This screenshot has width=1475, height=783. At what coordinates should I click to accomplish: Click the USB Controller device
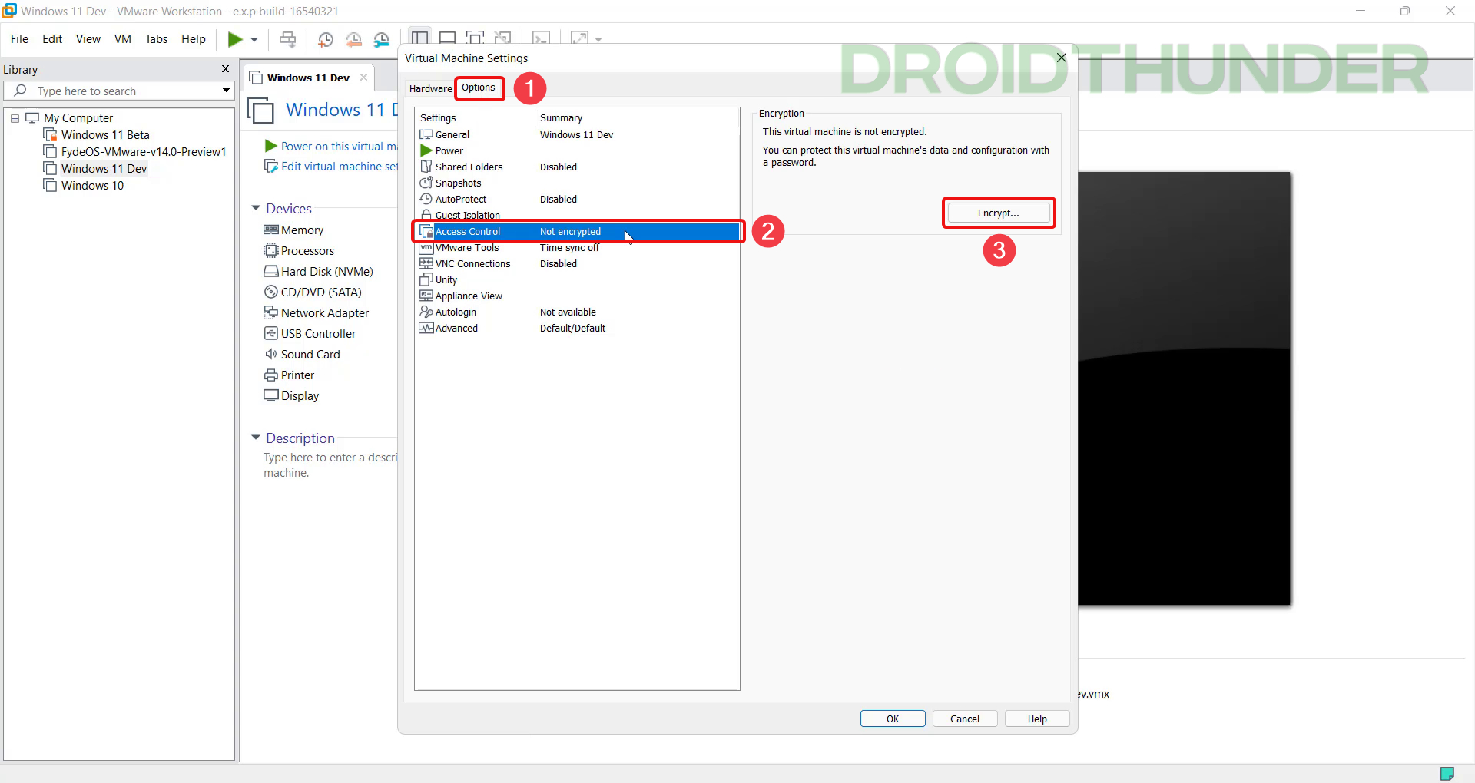coord(318,334)
